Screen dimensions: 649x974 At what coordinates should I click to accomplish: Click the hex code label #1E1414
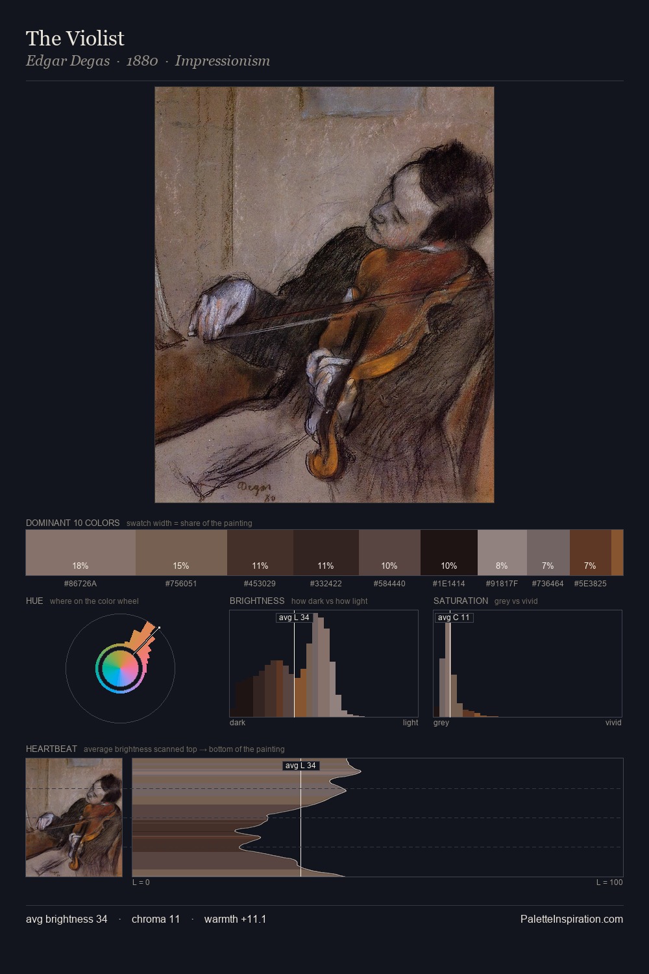pyautogui.click(x=449, y=584)
